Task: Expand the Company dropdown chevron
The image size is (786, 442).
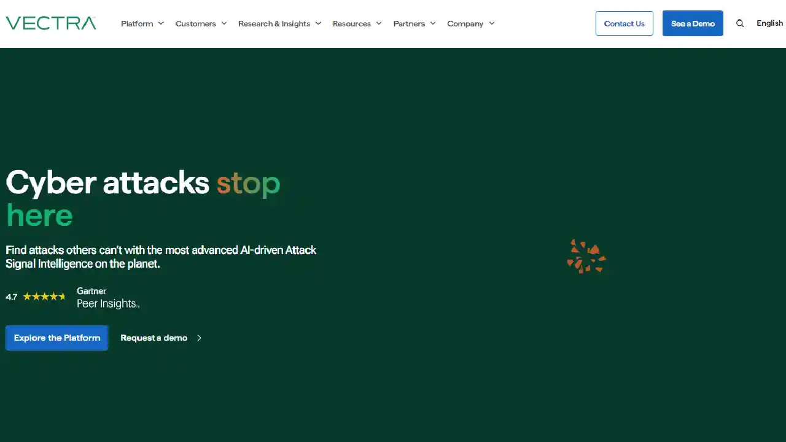Action: (491, 23)
